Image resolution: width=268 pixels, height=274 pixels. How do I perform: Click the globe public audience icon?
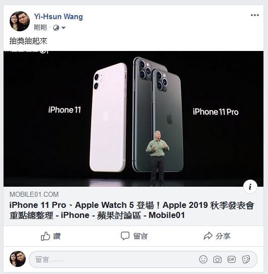point(56,28)
